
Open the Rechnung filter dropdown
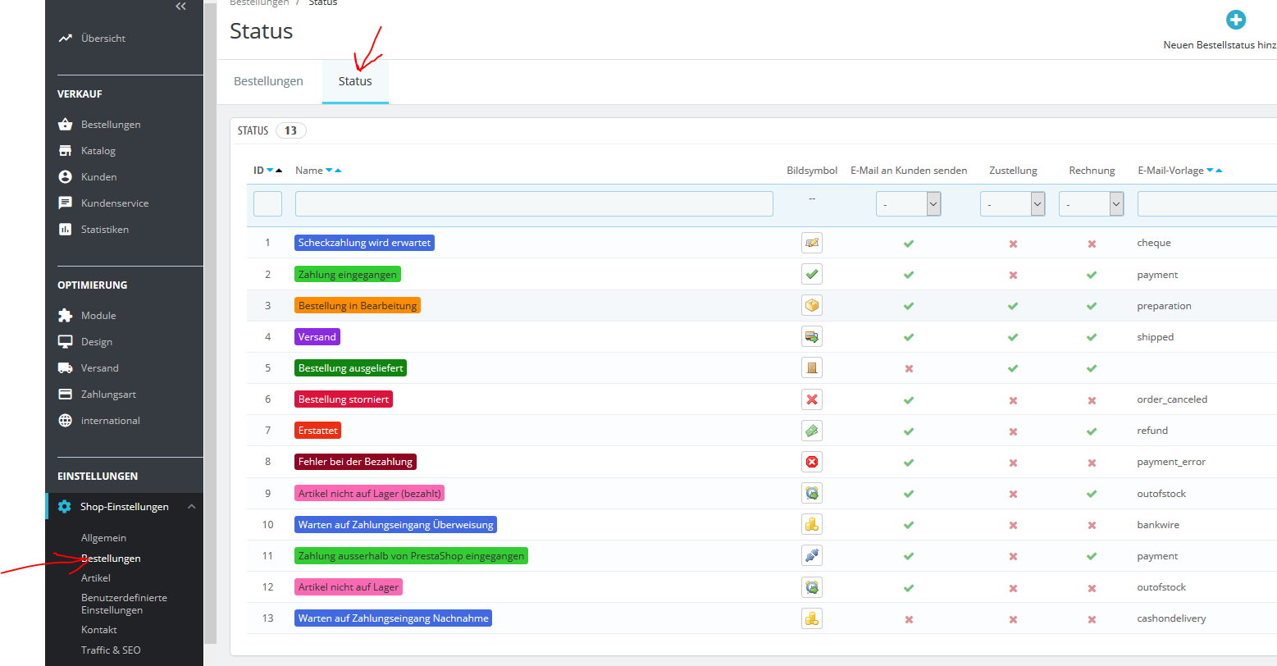pyautogui.click(x=1092, y=204)
